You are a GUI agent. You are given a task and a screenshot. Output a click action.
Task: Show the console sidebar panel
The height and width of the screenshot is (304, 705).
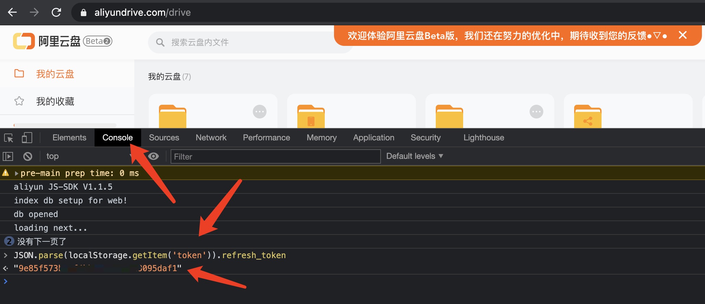[8, 156]
